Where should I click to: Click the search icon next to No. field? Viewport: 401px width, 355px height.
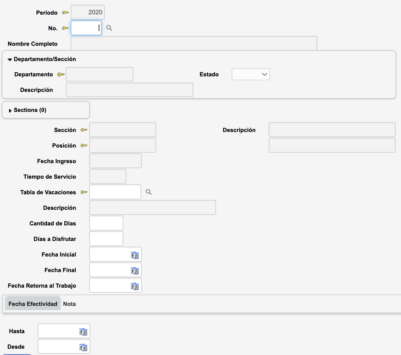[109, 28]
